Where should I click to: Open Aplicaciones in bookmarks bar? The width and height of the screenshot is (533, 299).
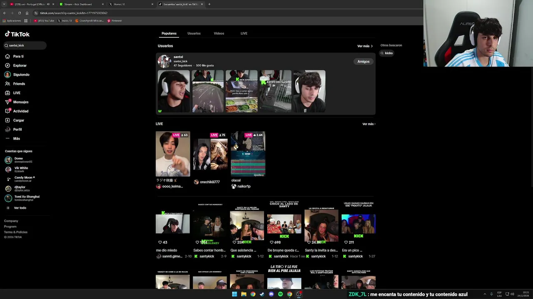click(x=12, y=21)
